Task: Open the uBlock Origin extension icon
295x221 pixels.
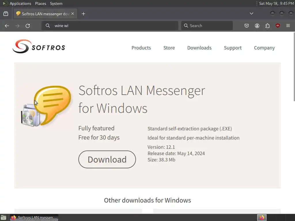Action: (x=278, y=26)
